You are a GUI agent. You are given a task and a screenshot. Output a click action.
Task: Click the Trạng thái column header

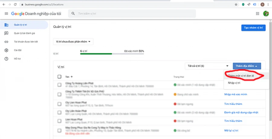tap(179, 77)
